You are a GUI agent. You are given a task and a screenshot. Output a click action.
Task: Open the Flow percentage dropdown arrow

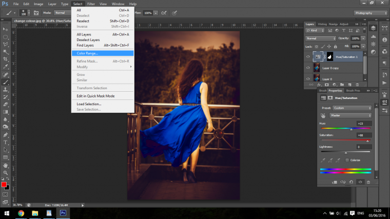click(x=155, y=13)
